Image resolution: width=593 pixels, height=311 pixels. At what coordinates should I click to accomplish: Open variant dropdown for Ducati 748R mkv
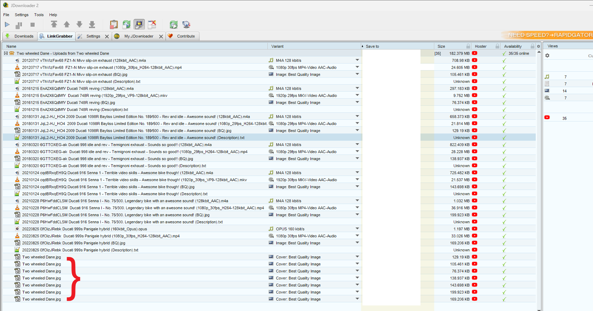(357, 95)
